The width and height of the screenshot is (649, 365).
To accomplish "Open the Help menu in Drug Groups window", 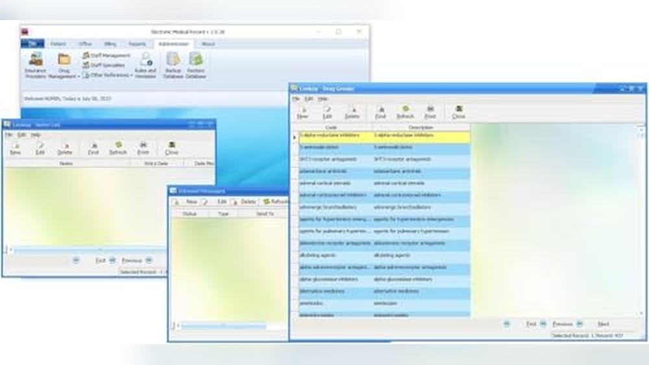I will (x=323, y=99).
